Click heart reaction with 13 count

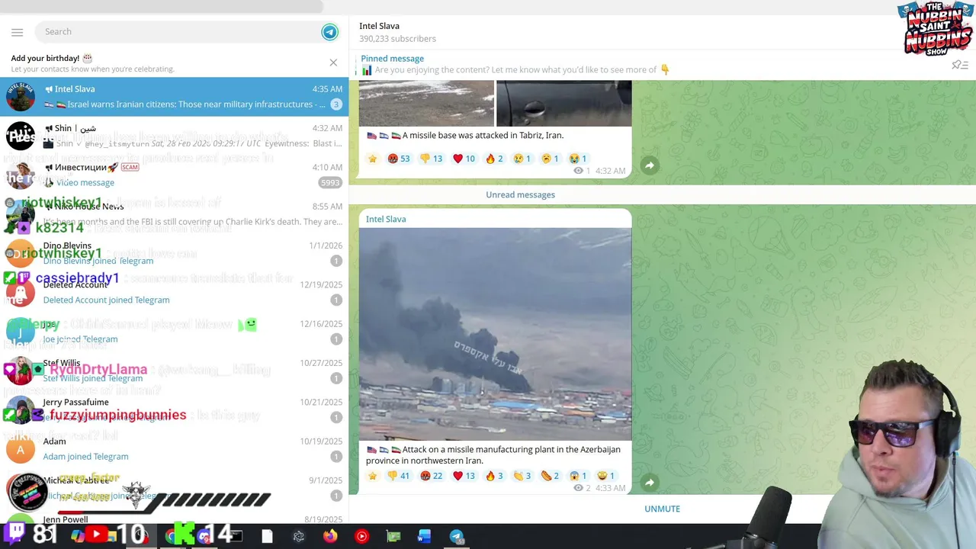464,476
